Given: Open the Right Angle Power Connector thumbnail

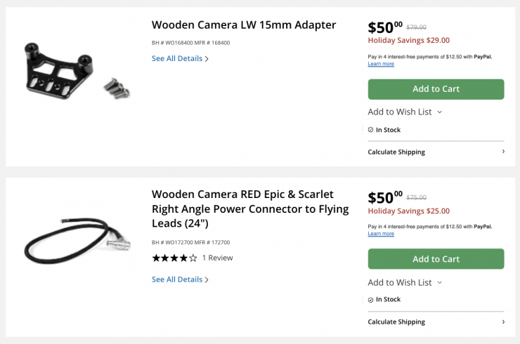Looking at the screenshot, I should [77, 242].
